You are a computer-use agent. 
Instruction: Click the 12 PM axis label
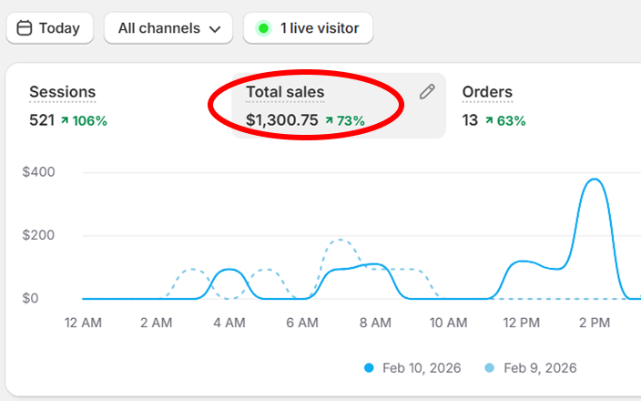tap(521, 323)
